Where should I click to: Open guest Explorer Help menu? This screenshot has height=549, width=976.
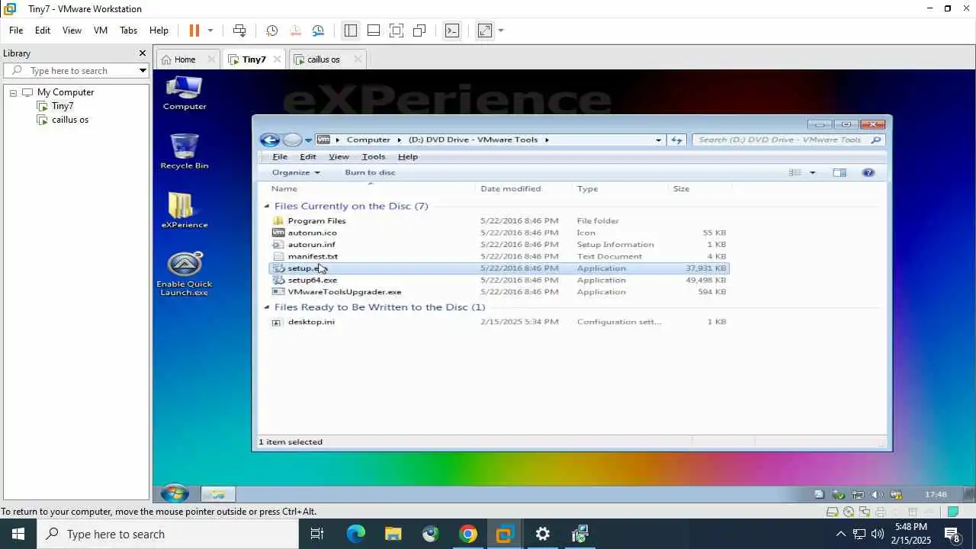(x=408, y=156)
